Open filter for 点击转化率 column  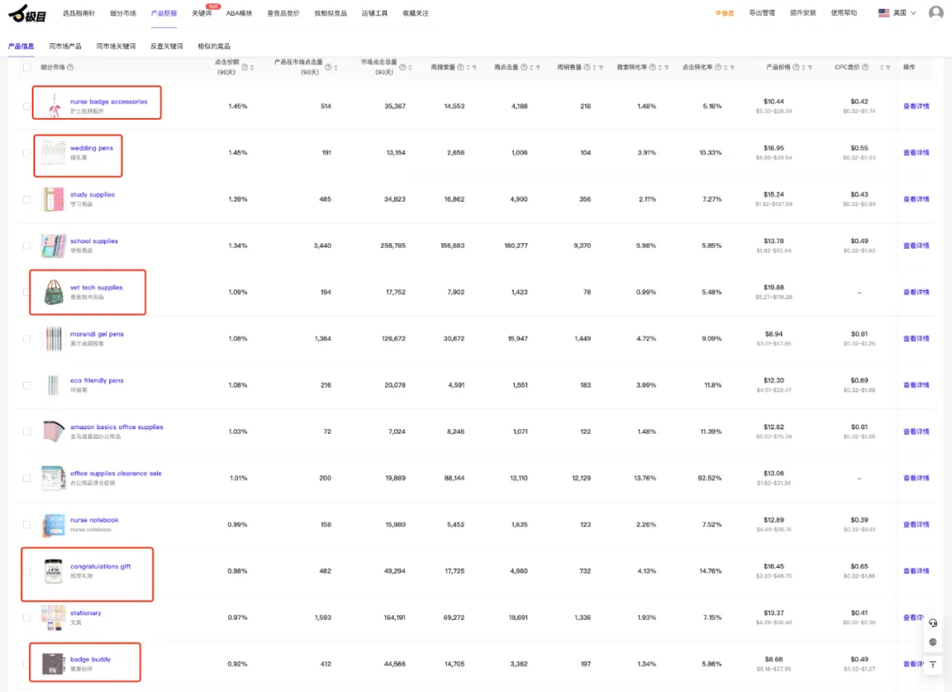pos(733,67)
